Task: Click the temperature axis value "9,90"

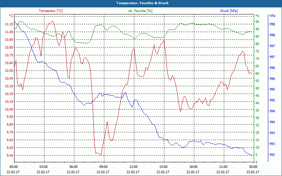Action: tap(10, 117)
